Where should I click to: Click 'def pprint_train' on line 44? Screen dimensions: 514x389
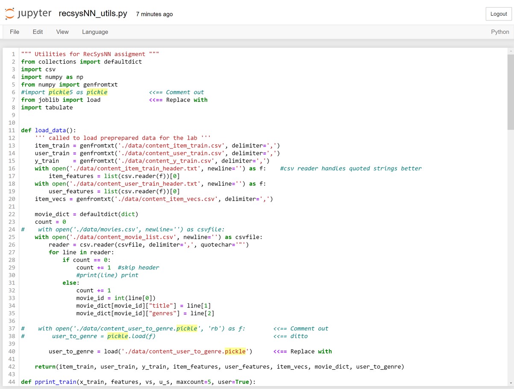click(x=49, y=382)
